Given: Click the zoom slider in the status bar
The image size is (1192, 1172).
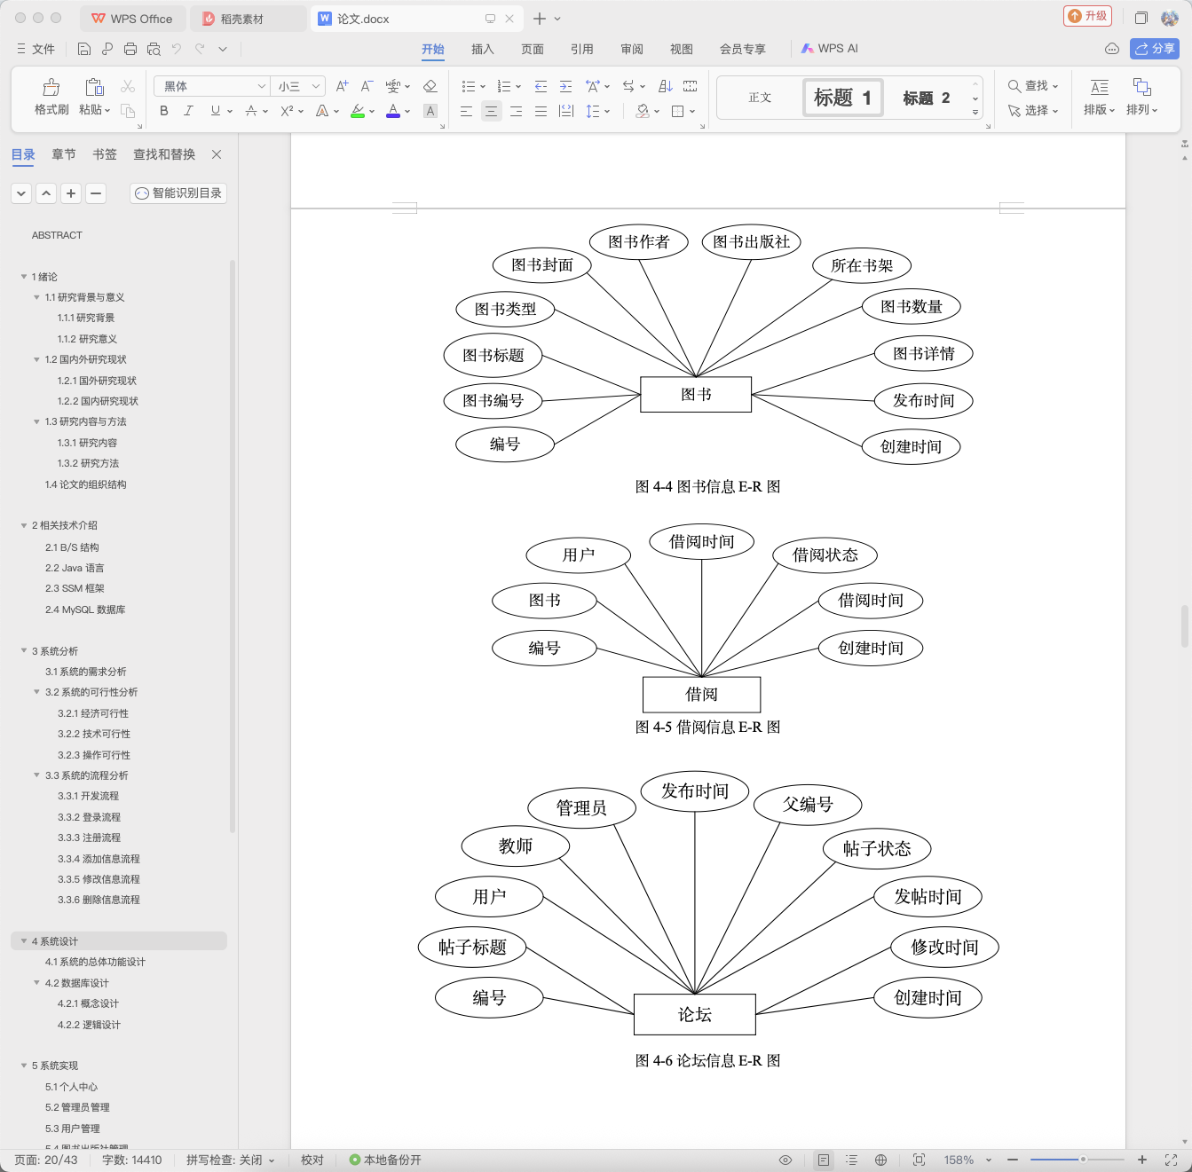Looking at the screenshot, I should point(1077,1160).
